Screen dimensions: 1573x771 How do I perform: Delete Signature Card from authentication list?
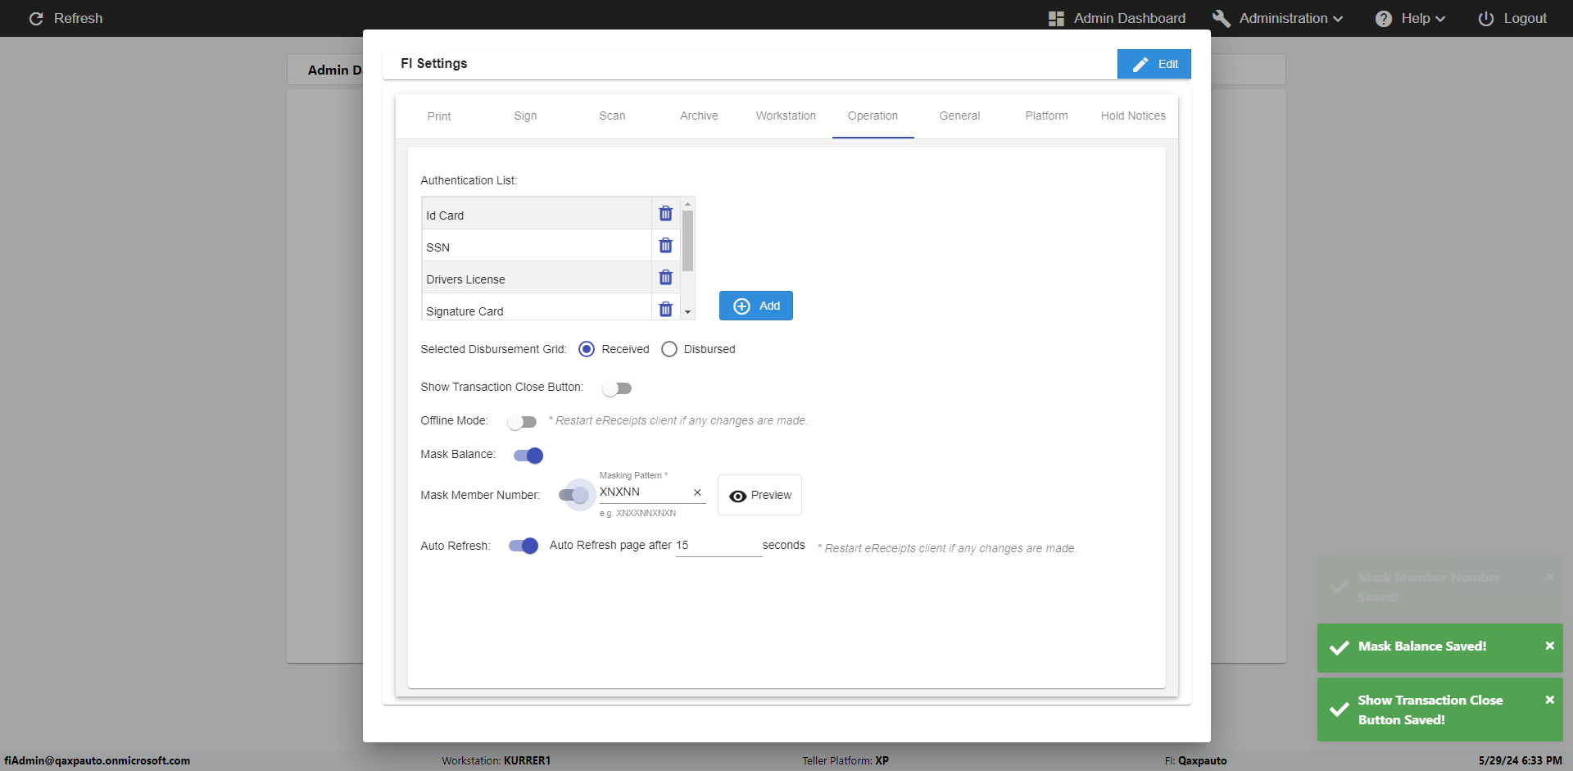click(x=665, y=309)
